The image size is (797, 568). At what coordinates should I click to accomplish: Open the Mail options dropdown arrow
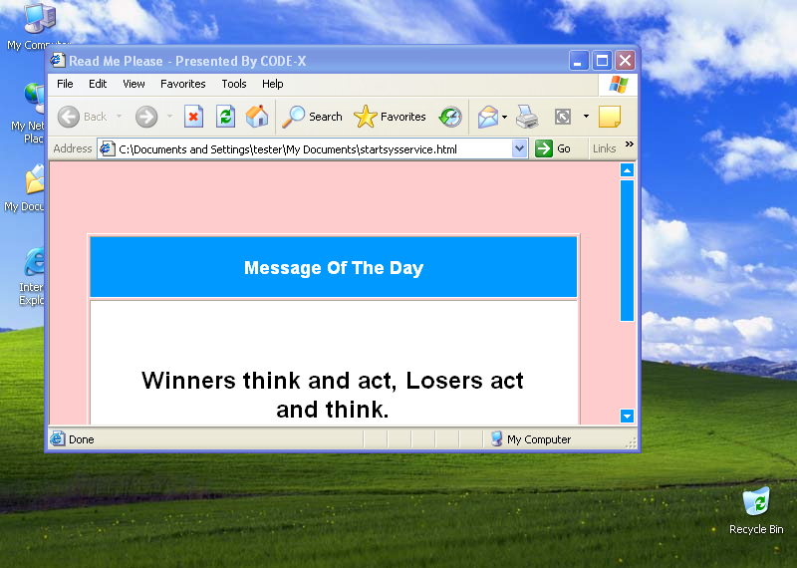coord(504,117)
